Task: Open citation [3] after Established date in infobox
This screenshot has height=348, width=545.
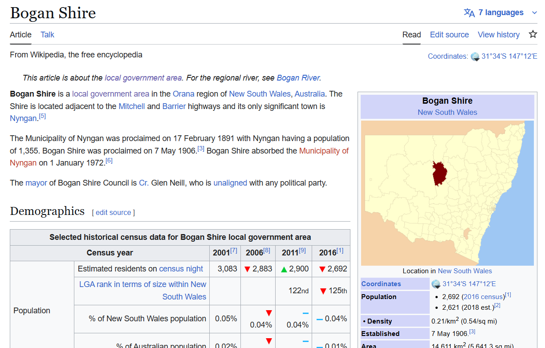Action: tap(472, 332)
